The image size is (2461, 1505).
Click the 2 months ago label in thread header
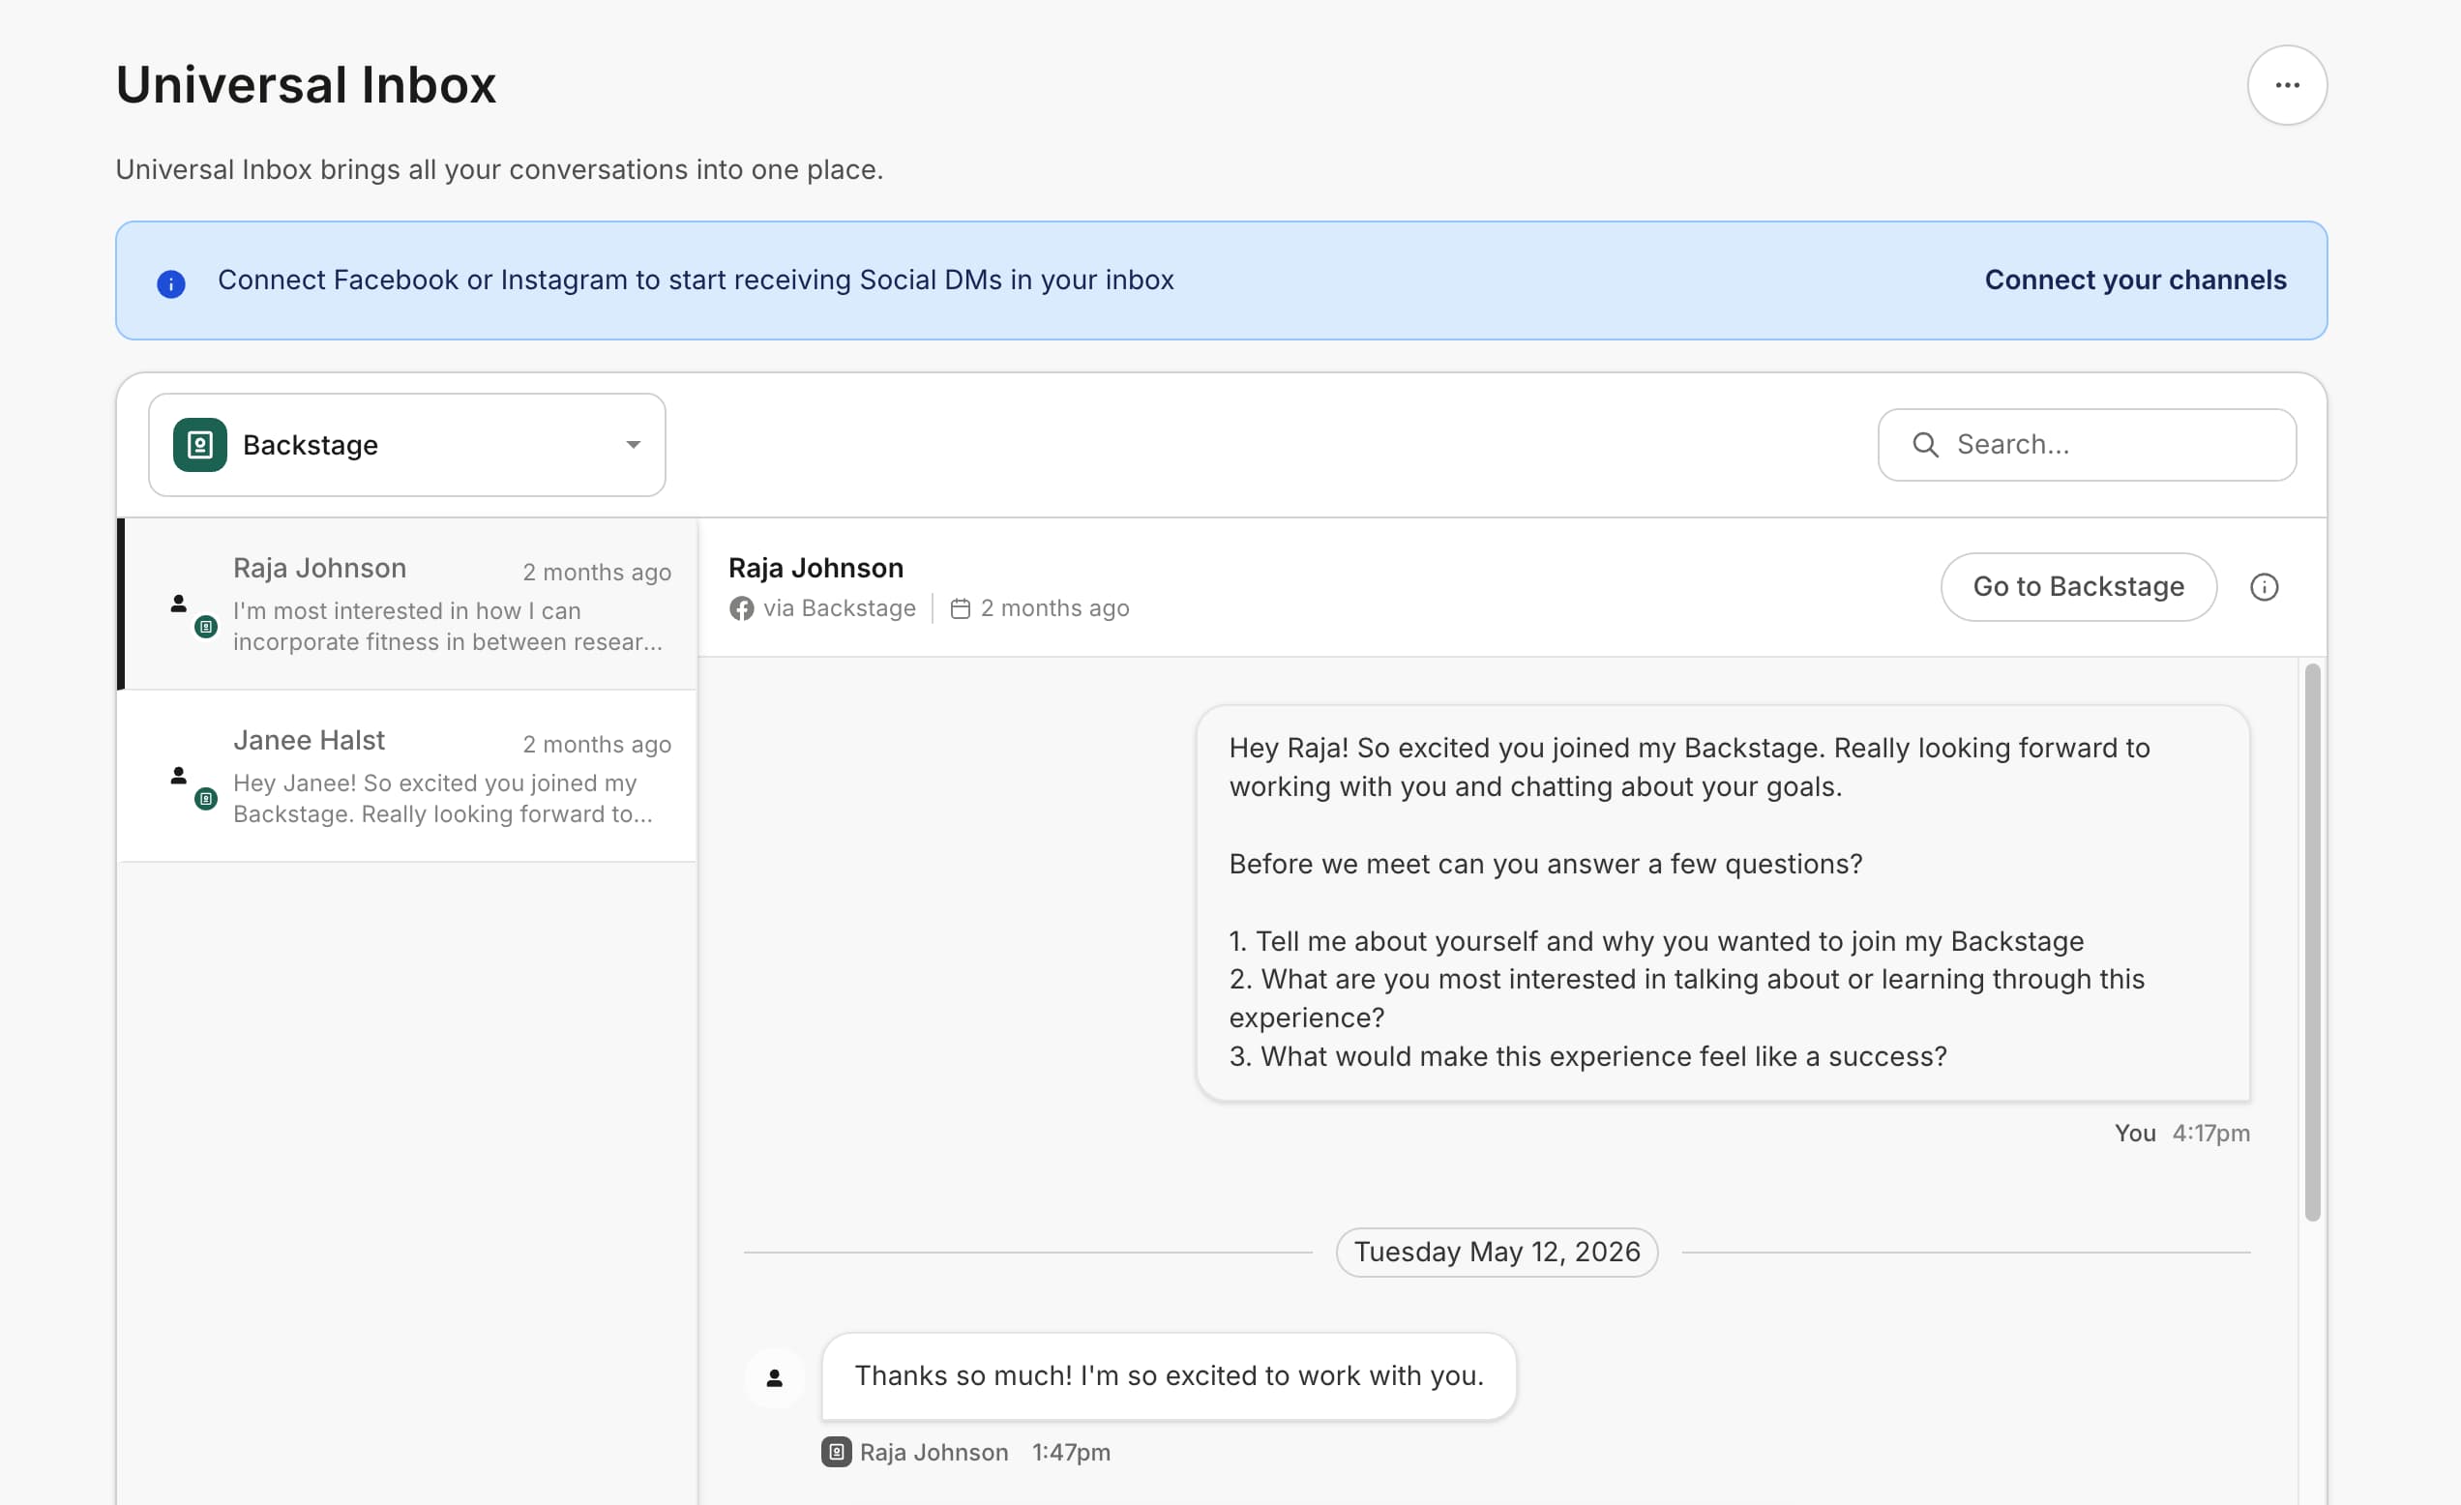[x=1054, y=608]
